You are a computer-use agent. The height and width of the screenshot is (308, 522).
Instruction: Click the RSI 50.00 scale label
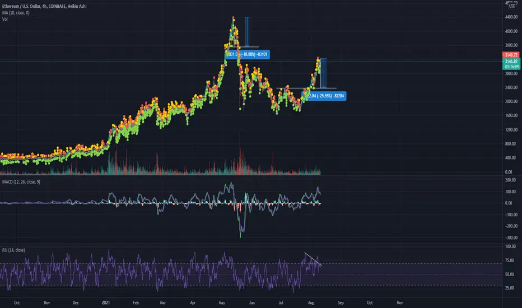click(x=509, y=274)
